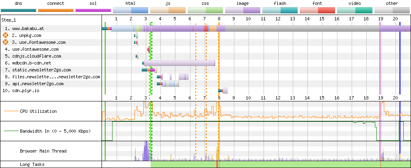Screen dimensions: 411x168
Task: Click the Step_1 header label
Action: 9,20
